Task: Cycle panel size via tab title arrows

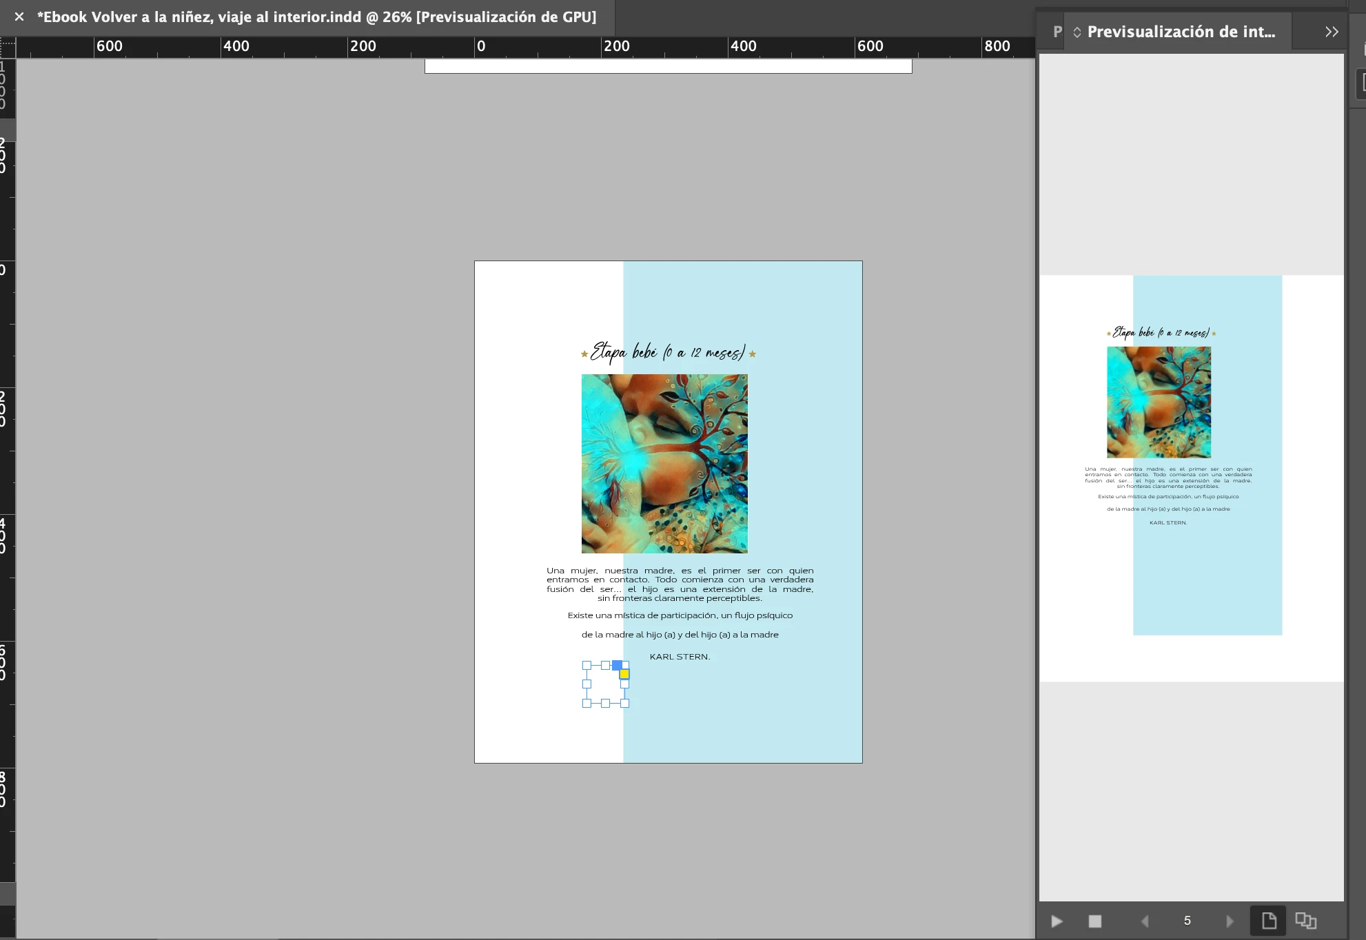Action: click(x=1077, y=32)
